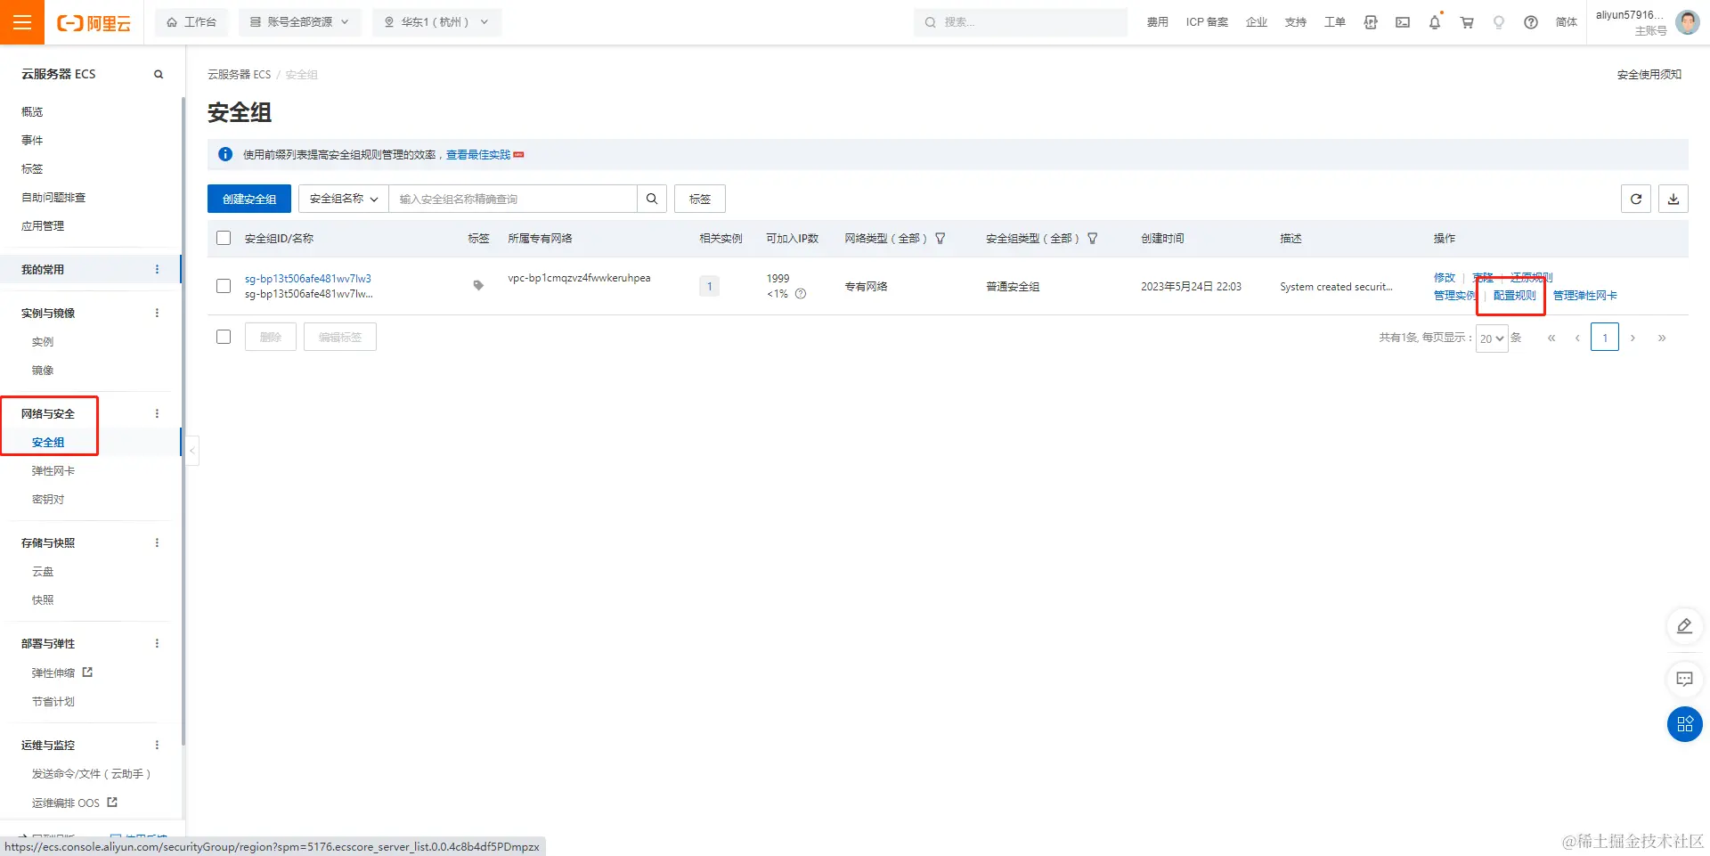Image resolution: width=1710 pixels, height=856 pixels.
Task: Open the hamburger navigation menu
Action: [22, 22]
